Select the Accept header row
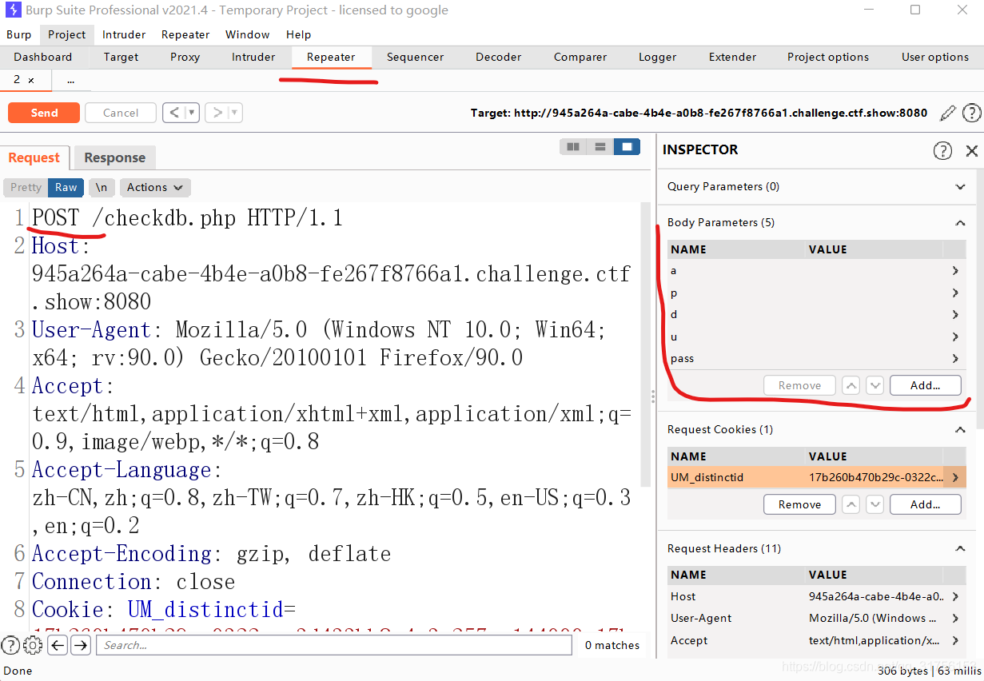The width and height of the screenshot is (984, 681). [x=816, y=640]
